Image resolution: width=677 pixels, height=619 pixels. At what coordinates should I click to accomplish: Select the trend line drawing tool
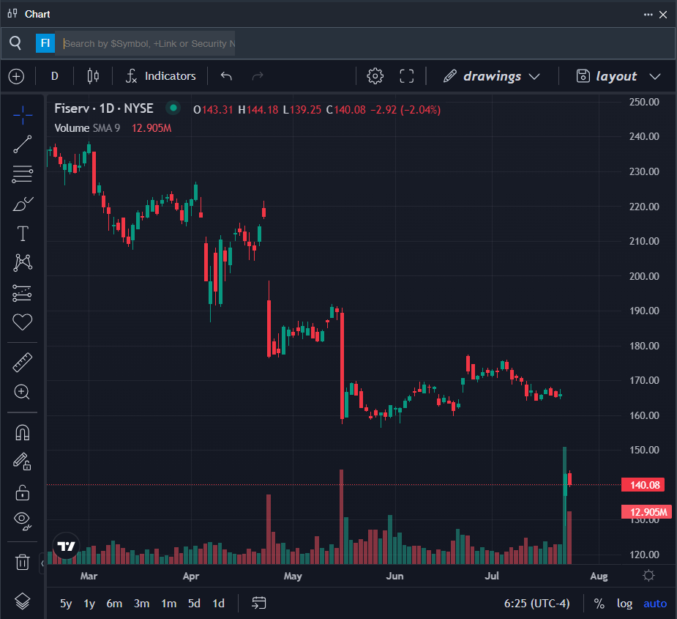(23, 144)
